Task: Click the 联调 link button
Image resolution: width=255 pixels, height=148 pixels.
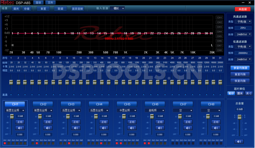Action: click(x=60, y=9)
